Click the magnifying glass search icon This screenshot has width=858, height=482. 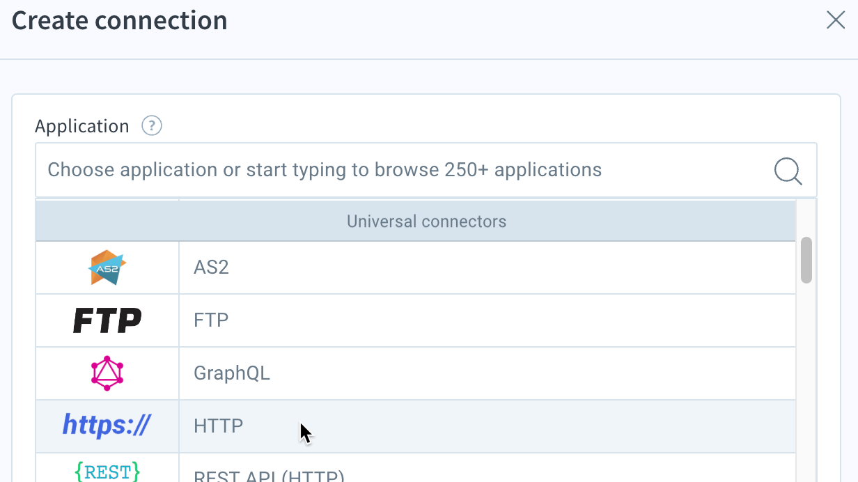pyautogui.click(x=788, y=171)
